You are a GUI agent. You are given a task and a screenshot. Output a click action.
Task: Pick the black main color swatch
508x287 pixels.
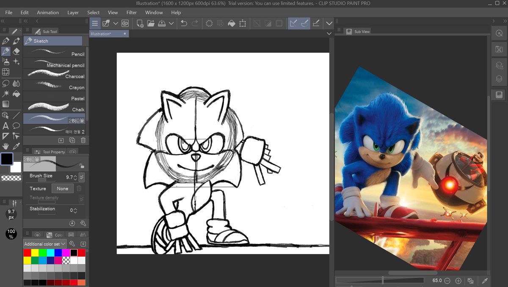[6, 159]
